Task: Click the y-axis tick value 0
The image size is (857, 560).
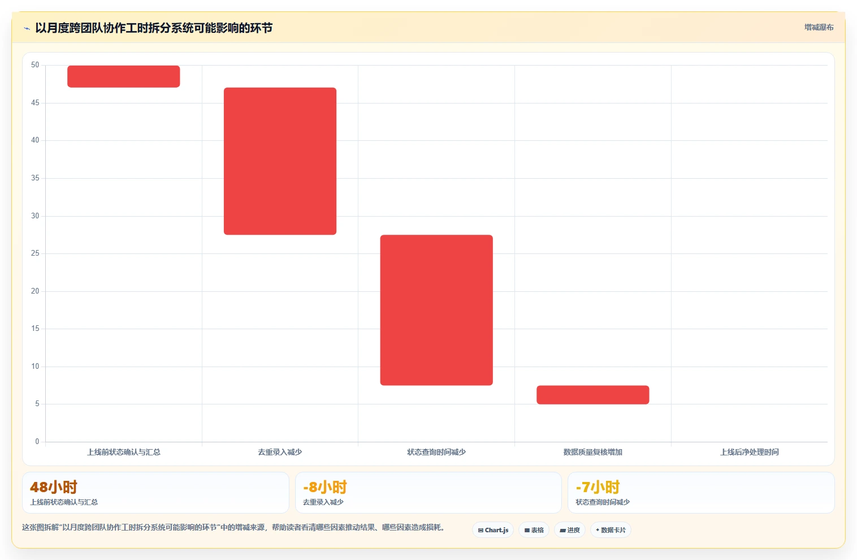Action: (37, 442)
